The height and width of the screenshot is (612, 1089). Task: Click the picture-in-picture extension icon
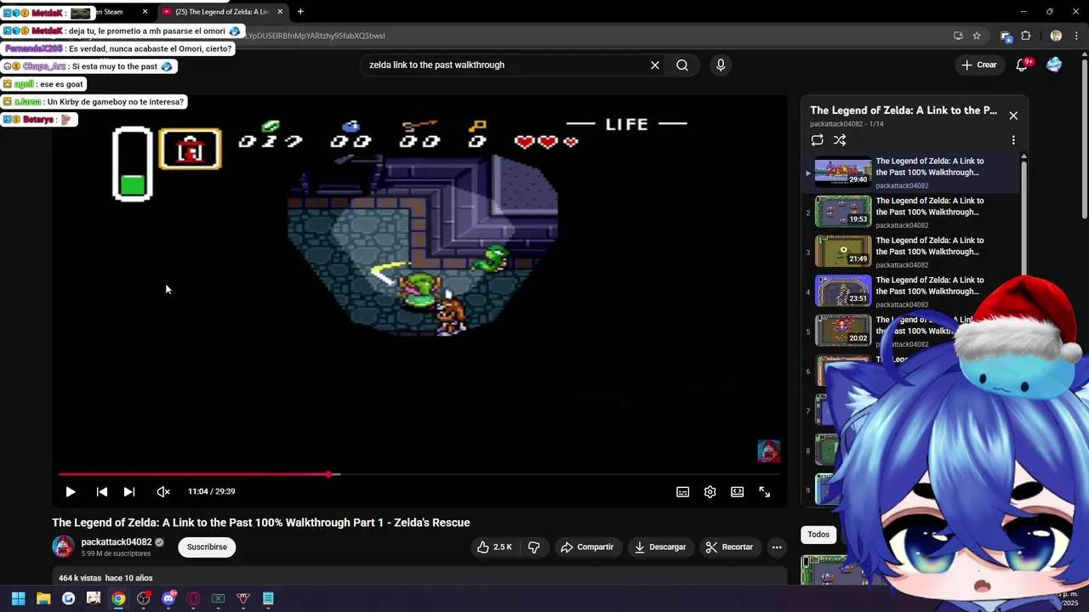coord(1006,36)
